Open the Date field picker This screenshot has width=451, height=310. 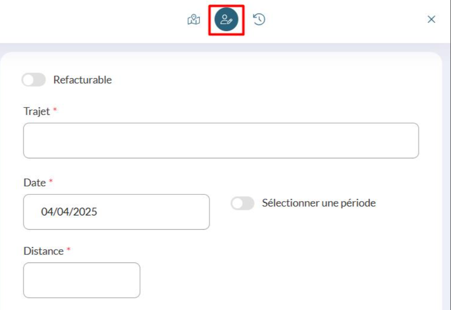tap(116, 212)
